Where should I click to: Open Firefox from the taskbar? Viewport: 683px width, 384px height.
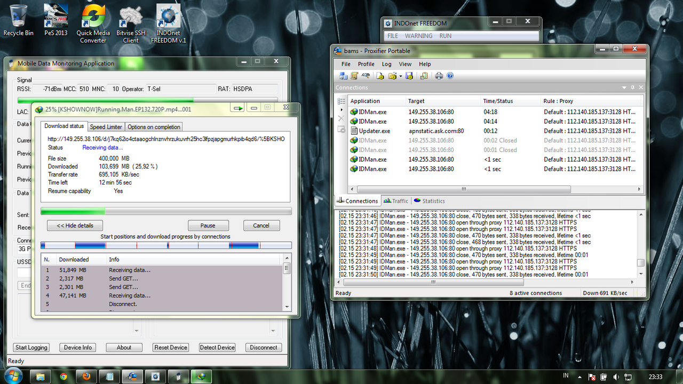coord(86,377)
